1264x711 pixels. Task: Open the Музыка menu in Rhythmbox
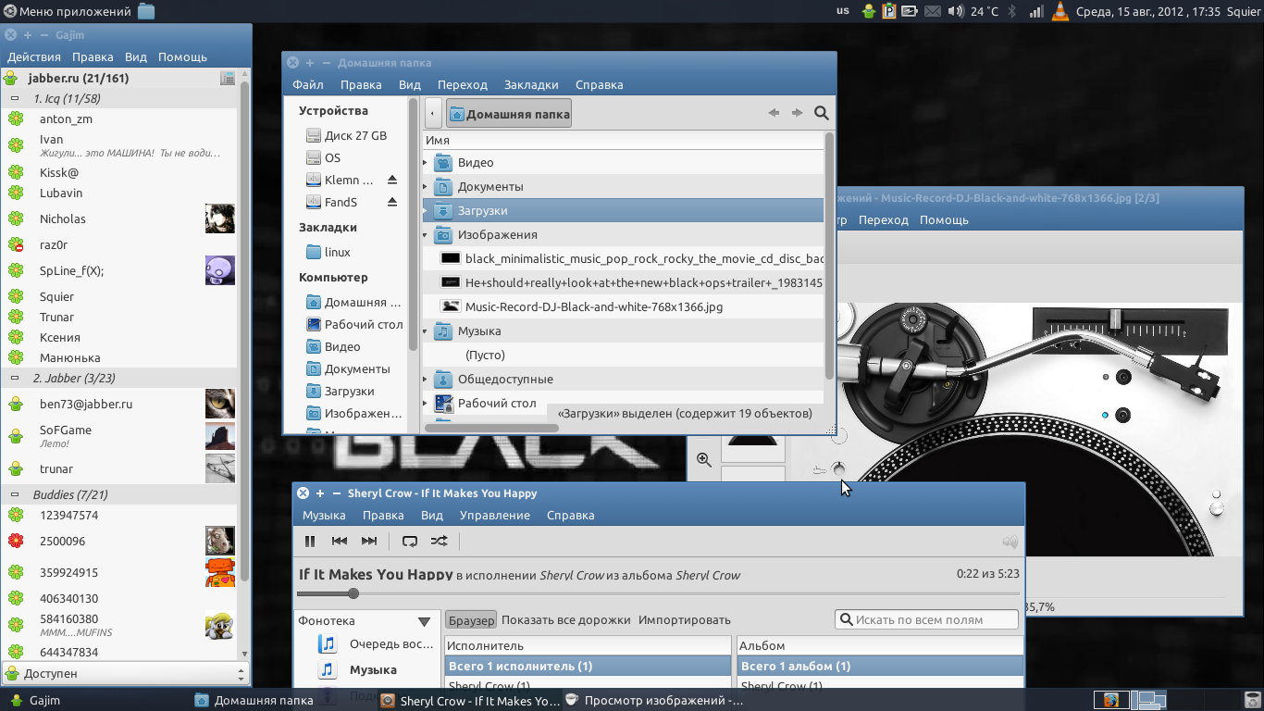[324, 516]
